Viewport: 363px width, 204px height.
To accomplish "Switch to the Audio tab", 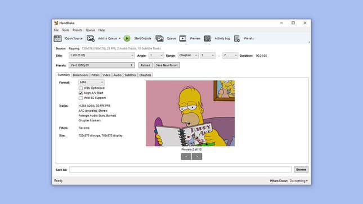I will click(118, 75).
